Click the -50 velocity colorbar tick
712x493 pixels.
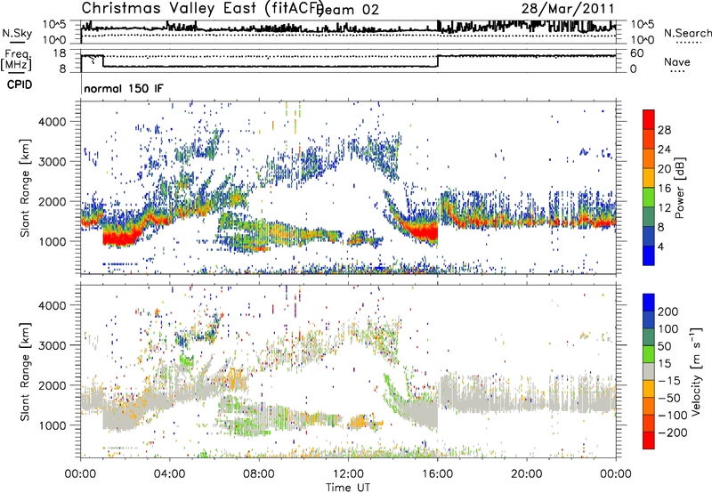pos(669,398)
